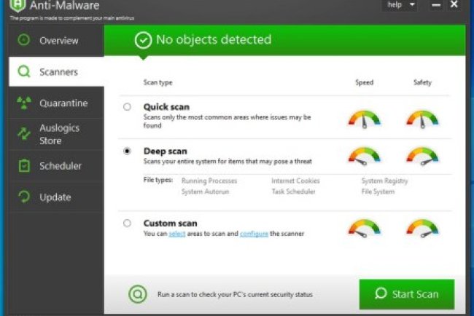Open the Scheduler tab
The width and height of the screenshot is (474, 316).
57,166
